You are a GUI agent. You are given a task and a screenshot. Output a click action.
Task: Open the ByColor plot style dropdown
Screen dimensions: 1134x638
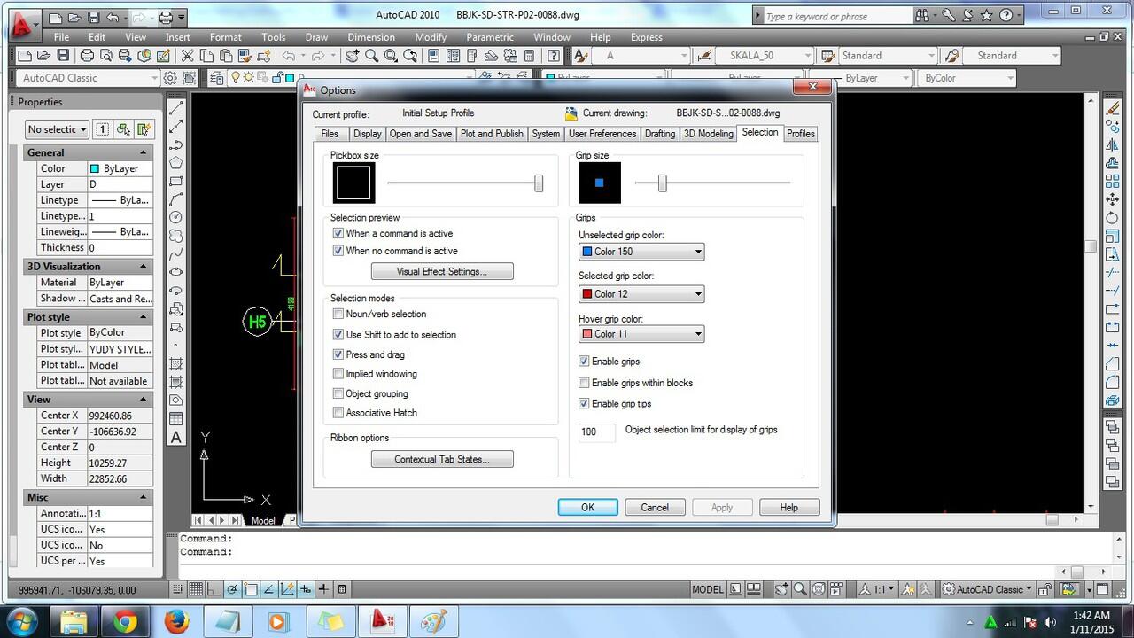pos(967,78)
